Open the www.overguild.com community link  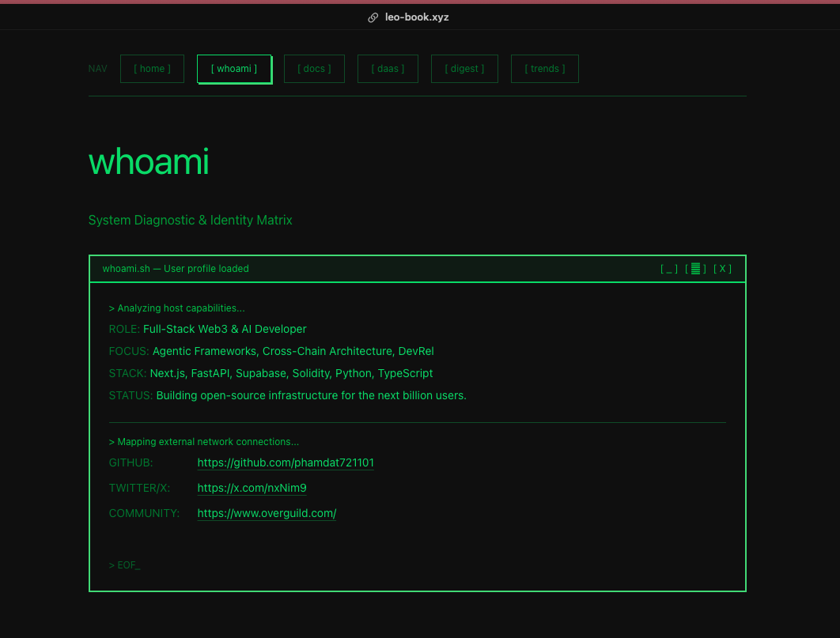(x=267, y=513)
